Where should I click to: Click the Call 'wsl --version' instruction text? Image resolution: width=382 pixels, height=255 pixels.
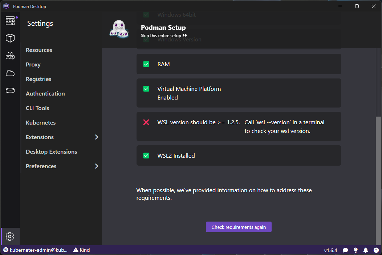284,126
